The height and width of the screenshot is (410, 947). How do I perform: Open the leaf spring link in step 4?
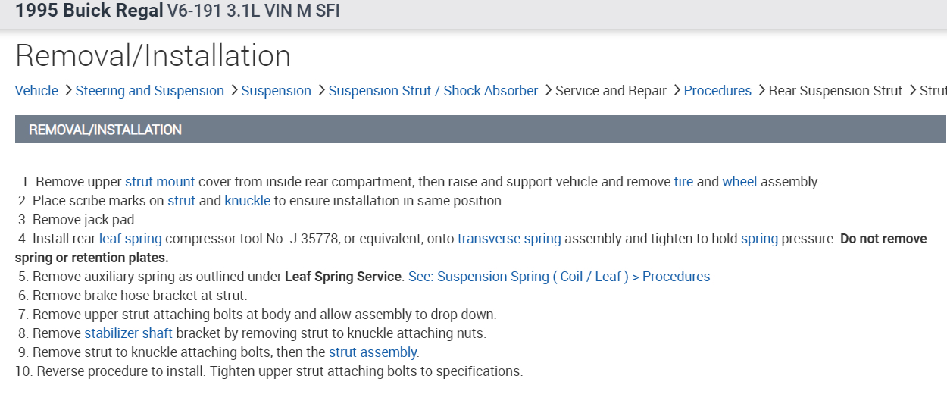tap(130, 239)
